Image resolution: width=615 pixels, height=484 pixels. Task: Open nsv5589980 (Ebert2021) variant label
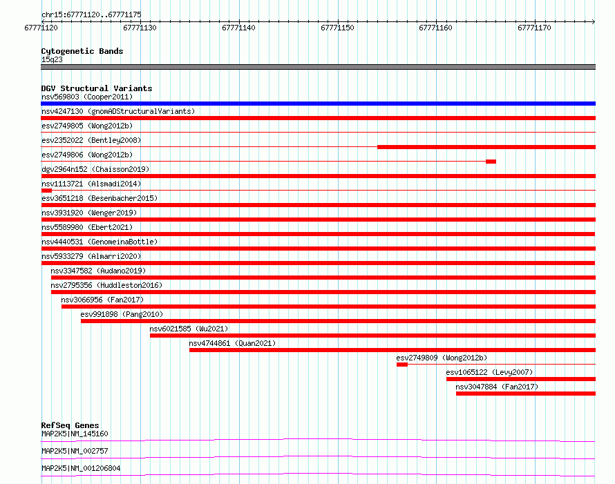87,227
